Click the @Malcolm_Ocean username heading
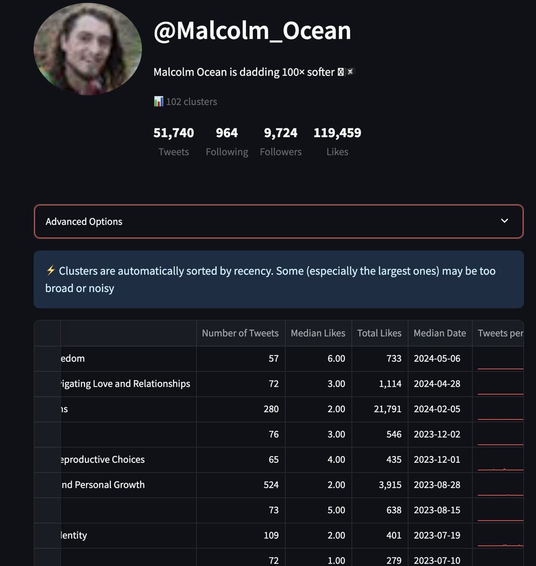Viewport: 536px width, 566px height. coord(252,31)
